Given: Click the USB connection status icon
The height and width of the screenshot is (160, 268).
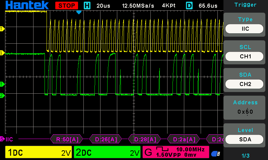Looking at the screenshot, I should point(215,154).
